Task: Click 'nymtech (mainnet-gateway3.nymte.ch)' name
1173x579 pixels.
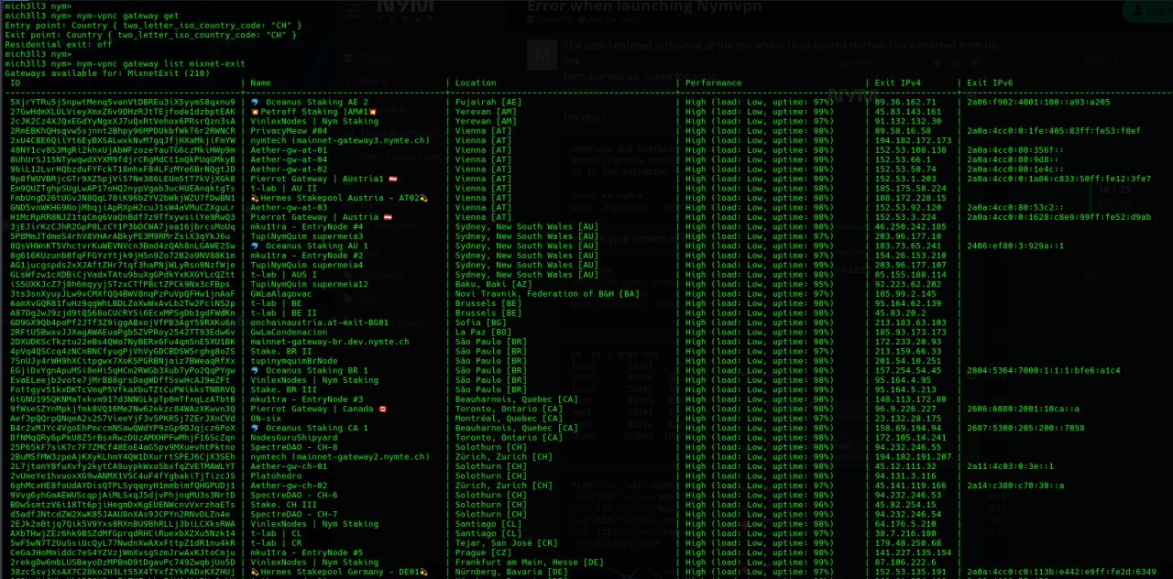Action: coord(341,140)
